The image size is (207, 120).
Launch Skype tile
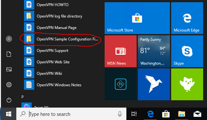(x=187, y=51)
